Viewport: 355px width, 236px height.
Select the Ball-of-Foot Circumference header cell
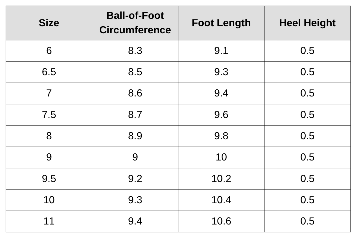tap(135, 23)
